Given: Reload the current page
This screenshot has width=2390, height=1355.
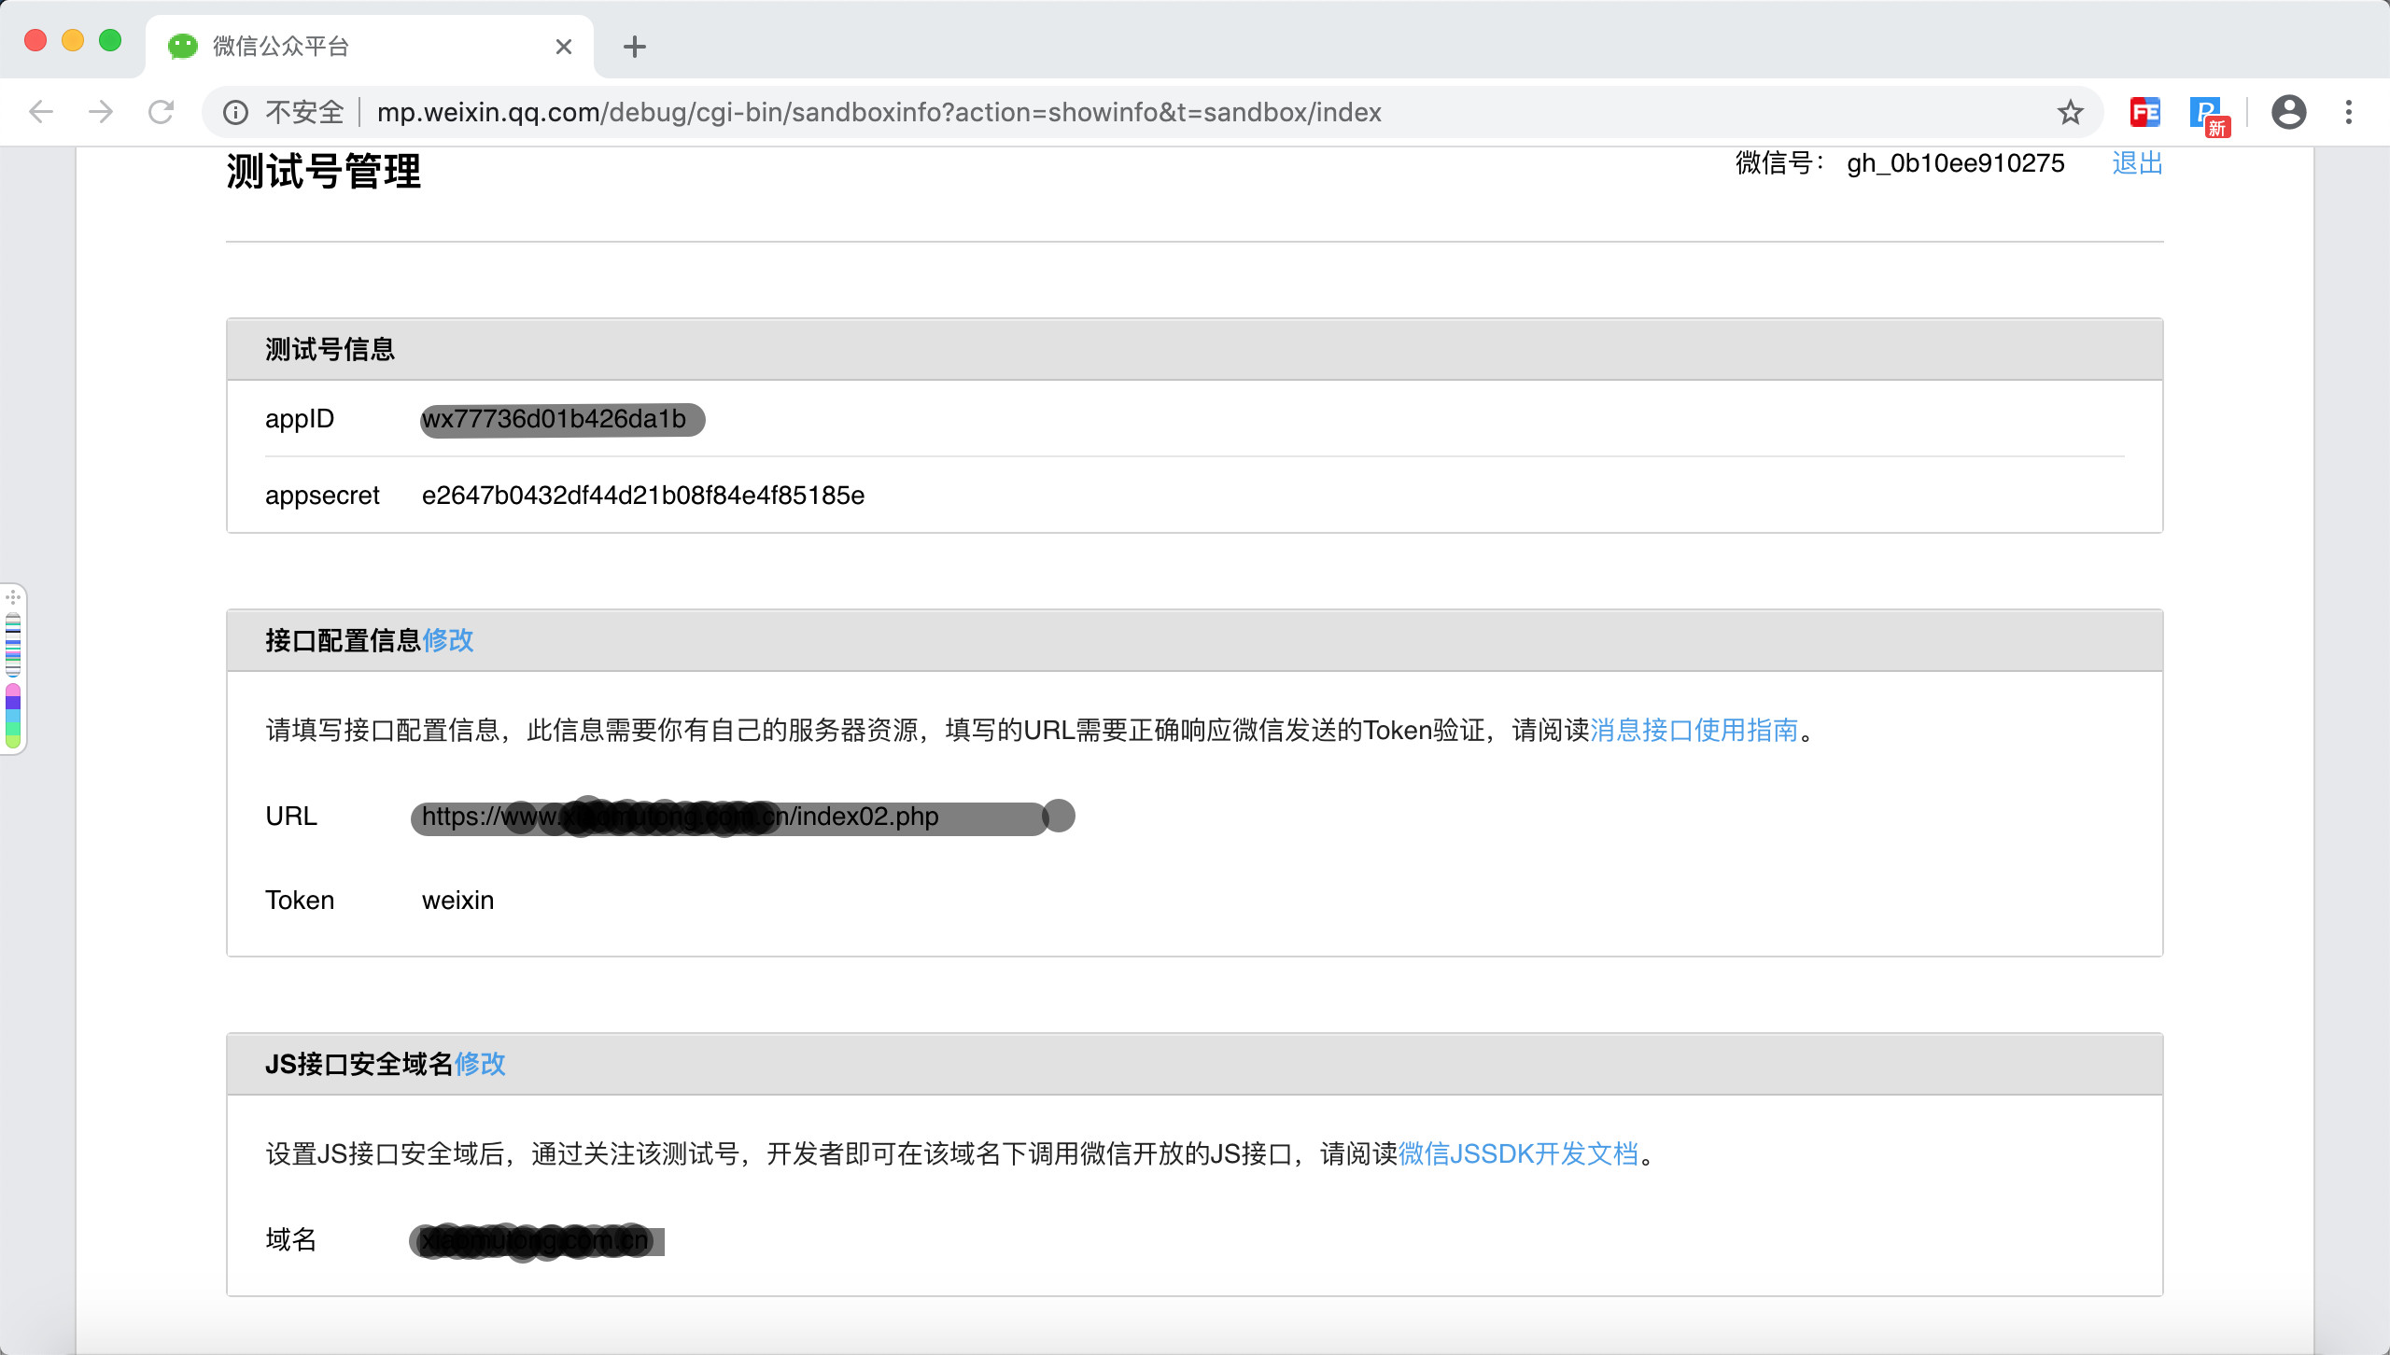Looking at the screenshot, I should click(162, 112).
